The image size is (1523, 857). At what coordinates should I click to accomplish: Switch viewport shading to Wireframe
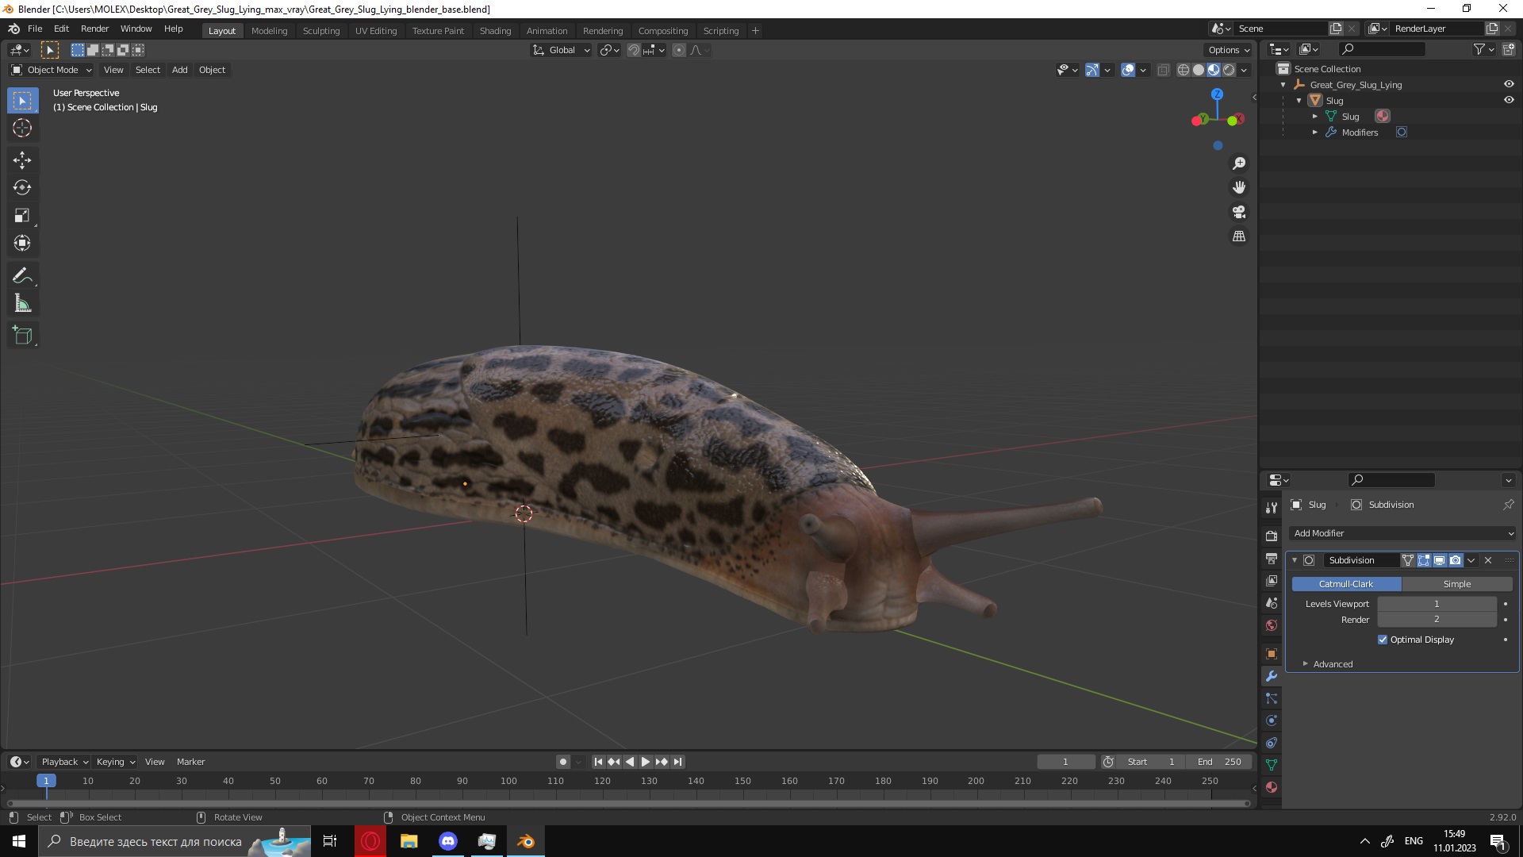(x=1183, y=70)
